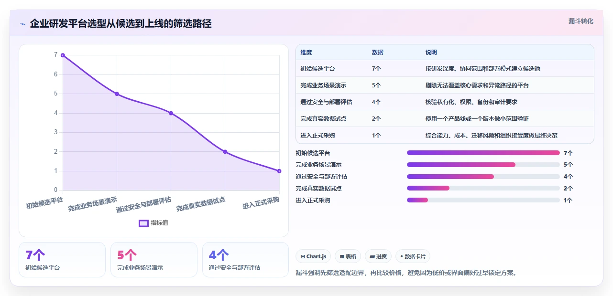Click the 表格 tag
This screenshot has width=613, height=296.
(348, 256)
